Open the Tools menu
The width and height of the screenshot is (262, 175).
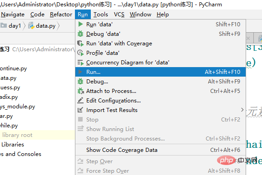click(101, 15)
